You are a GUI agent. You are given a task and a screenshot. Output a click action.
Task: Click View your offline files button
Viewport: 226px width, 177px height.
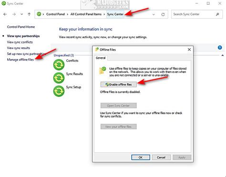click(x=119, y=127)
